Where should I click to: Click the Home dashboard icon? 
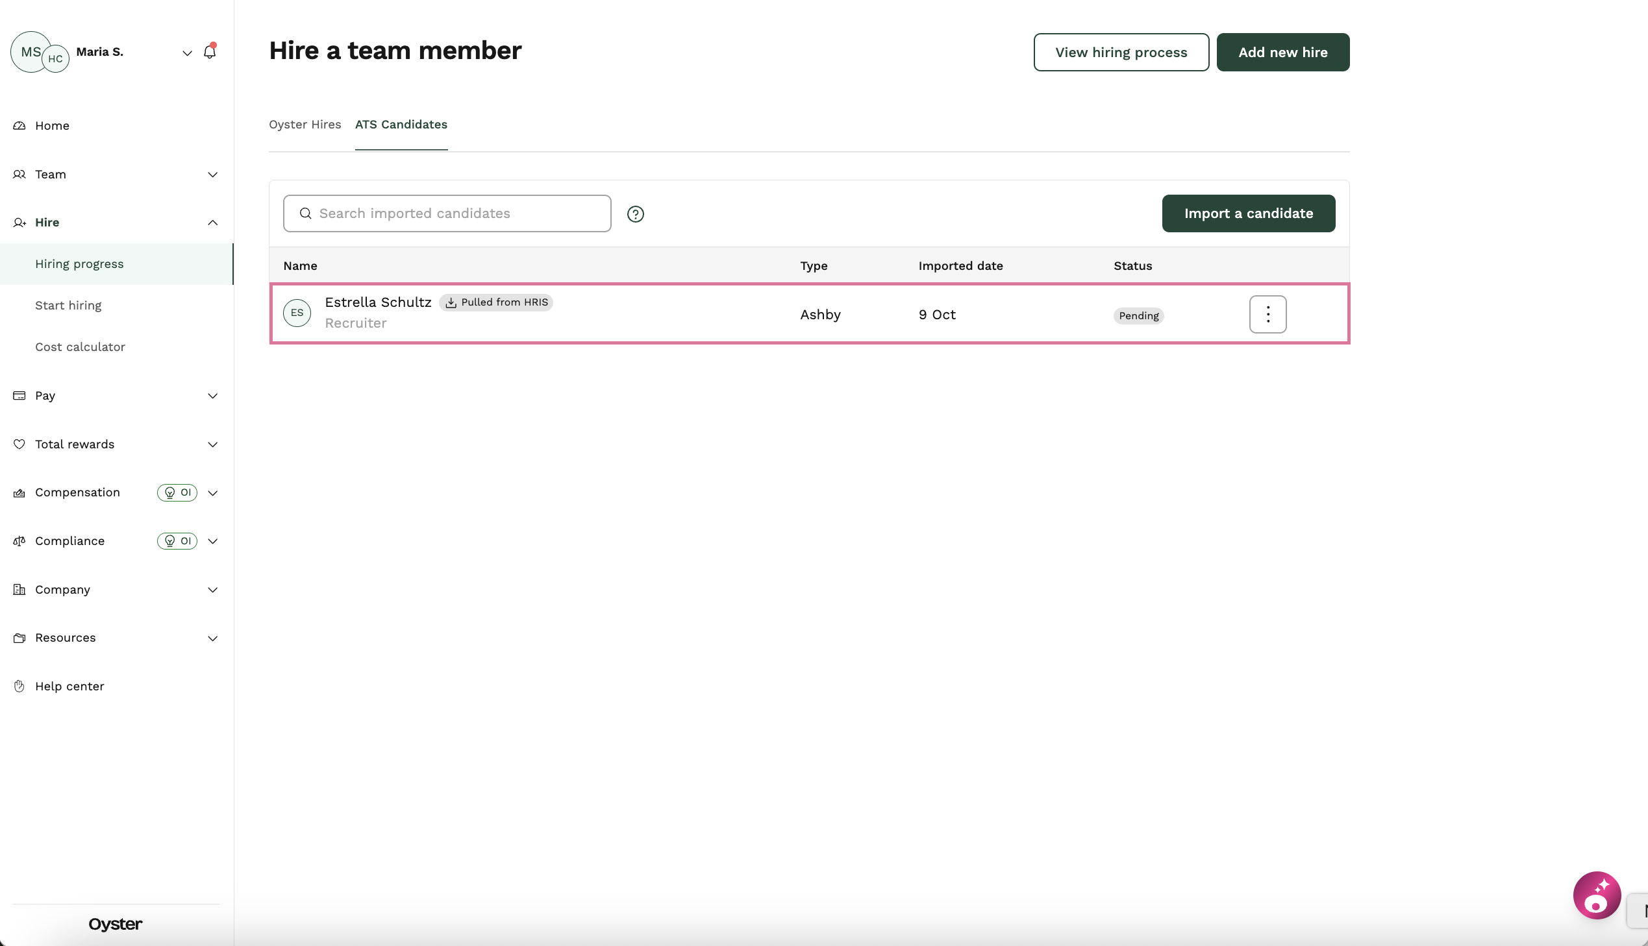click(19, 125)
